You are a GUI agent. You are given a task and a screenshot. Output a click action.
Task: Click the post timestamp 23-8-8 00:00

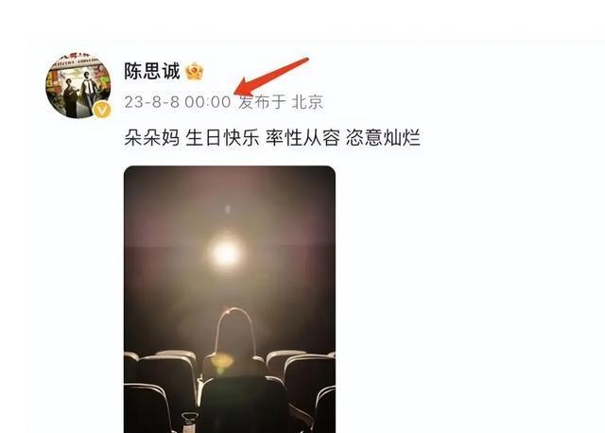[178, 102]
